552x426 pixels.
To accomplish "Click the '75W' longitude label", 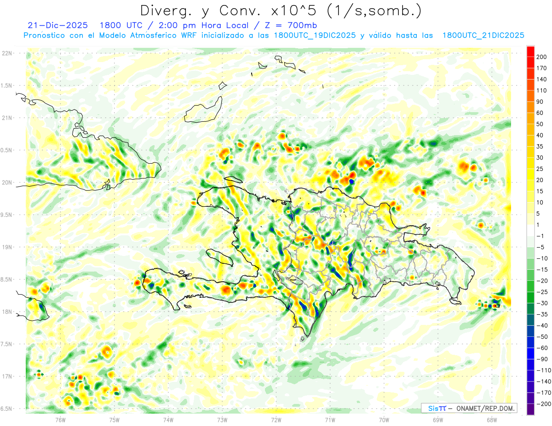I will [x=114, y=420].
